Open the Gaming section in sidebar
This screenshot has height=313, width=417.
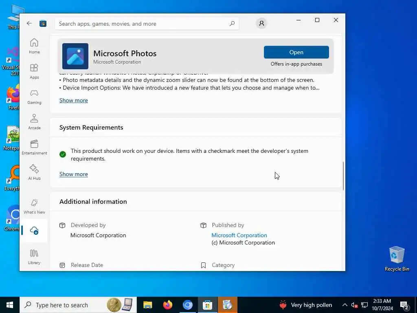(34, 97)
